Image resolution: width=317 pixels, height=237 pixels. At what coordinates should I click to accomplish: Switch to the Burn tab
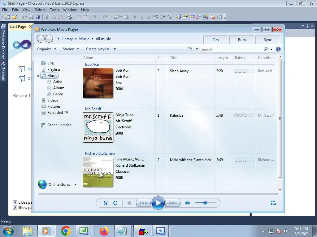[x=242, y=40]
